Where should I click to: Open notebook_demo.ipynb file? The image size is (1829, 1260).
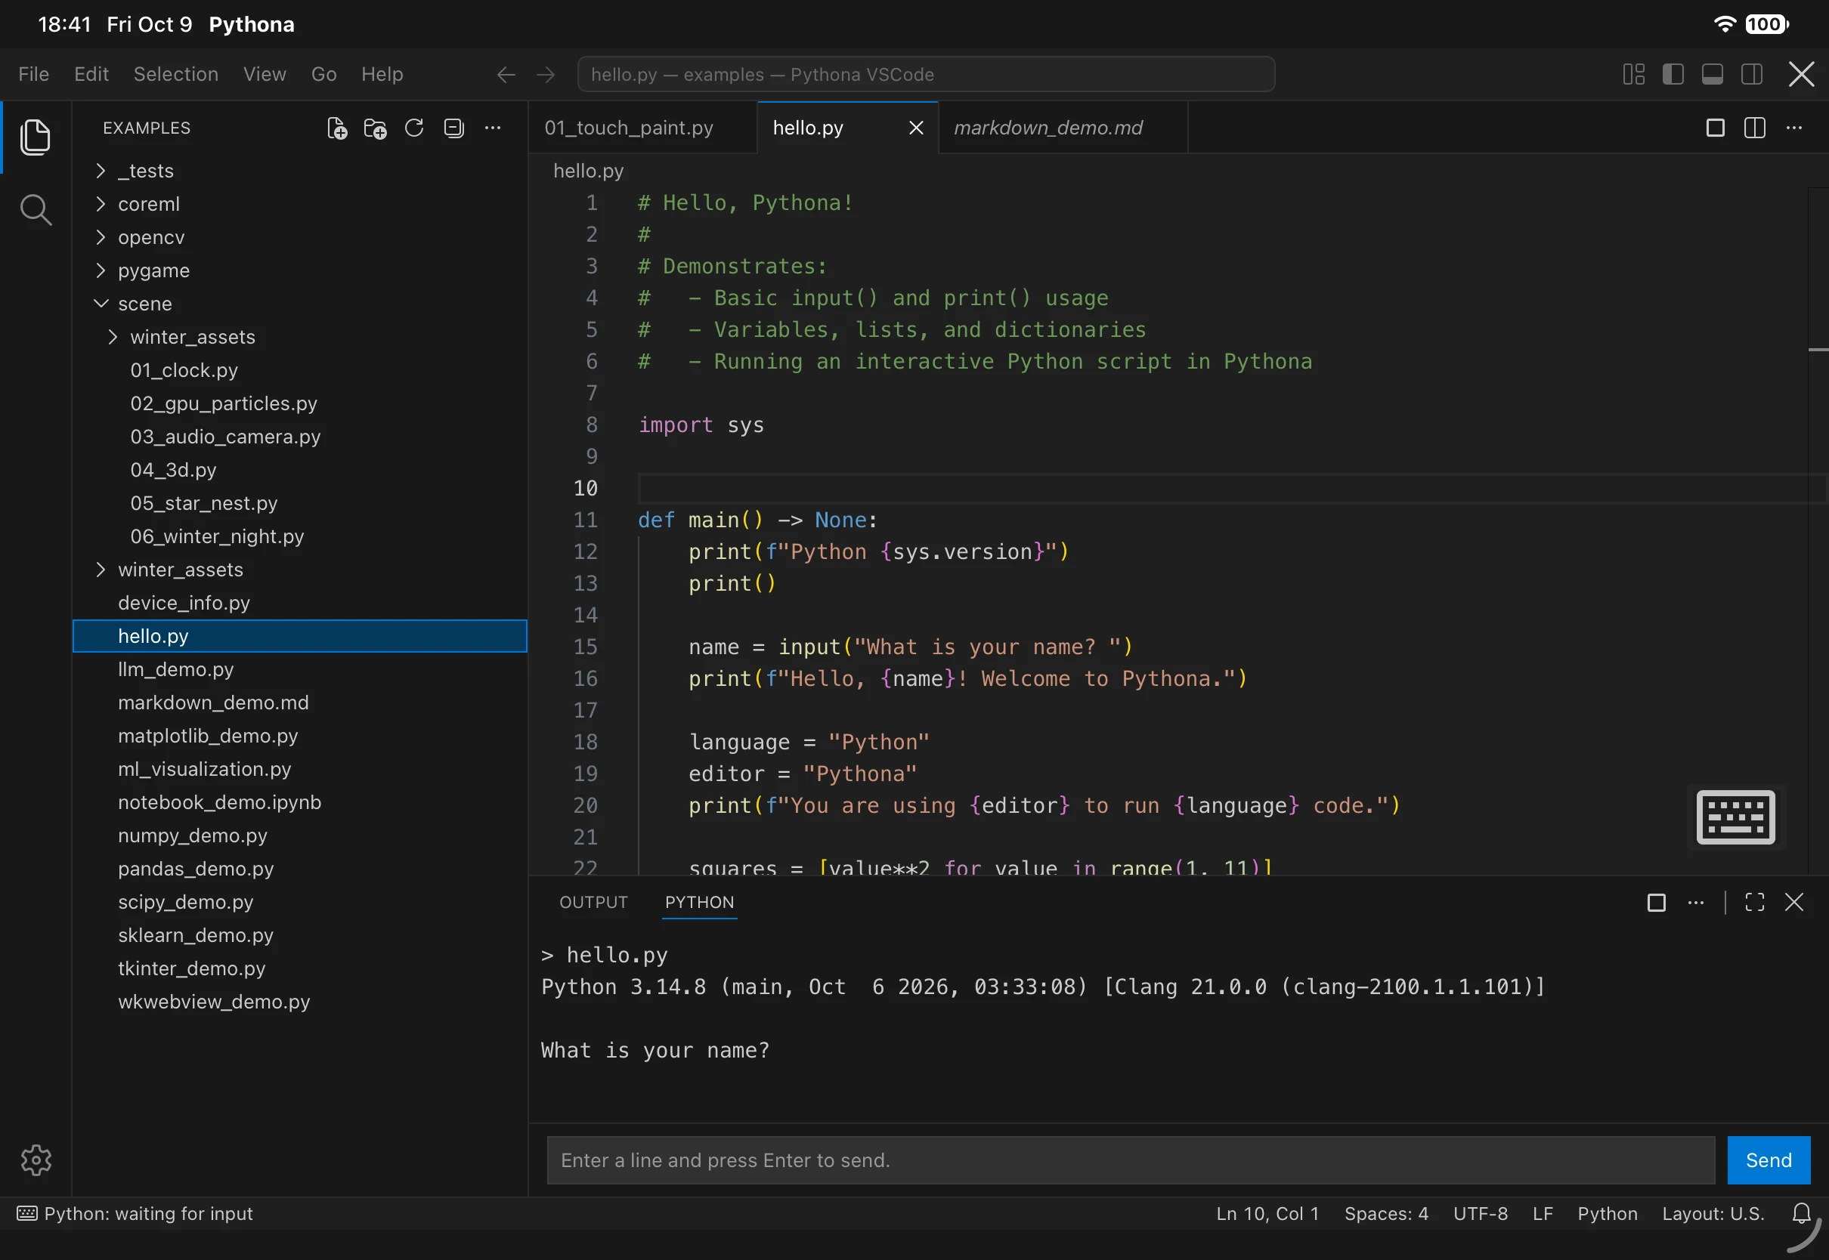tap(300, 802)
